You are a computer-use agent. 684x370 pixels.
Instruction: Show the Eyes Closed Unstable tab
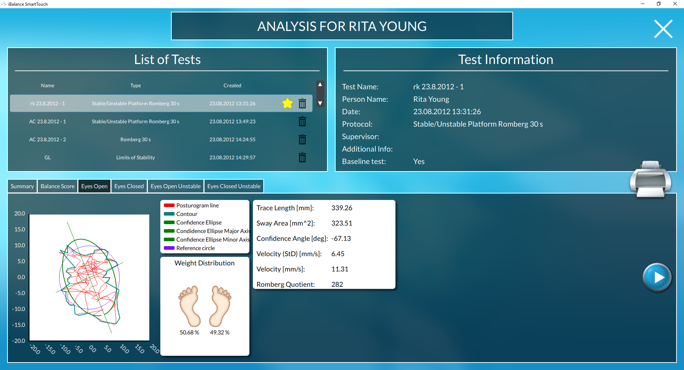[x=234, y=186]
